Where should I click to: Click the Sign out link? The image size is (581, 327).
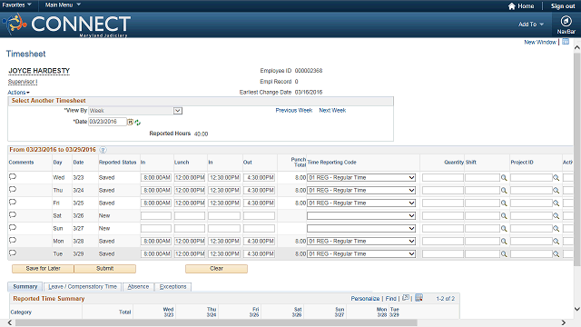(x=563, y=6)
